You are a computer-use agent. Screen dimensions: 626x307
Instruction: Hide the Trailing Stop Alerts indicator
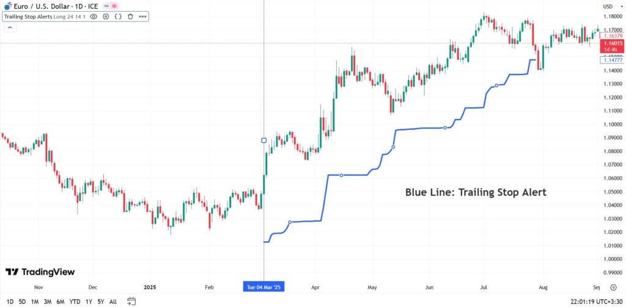point(94,16)
